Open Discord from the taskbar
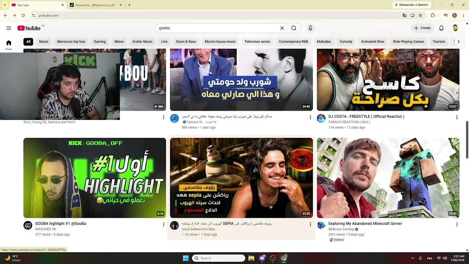This screenshot has width=469, height=264. tap(262, 258)
